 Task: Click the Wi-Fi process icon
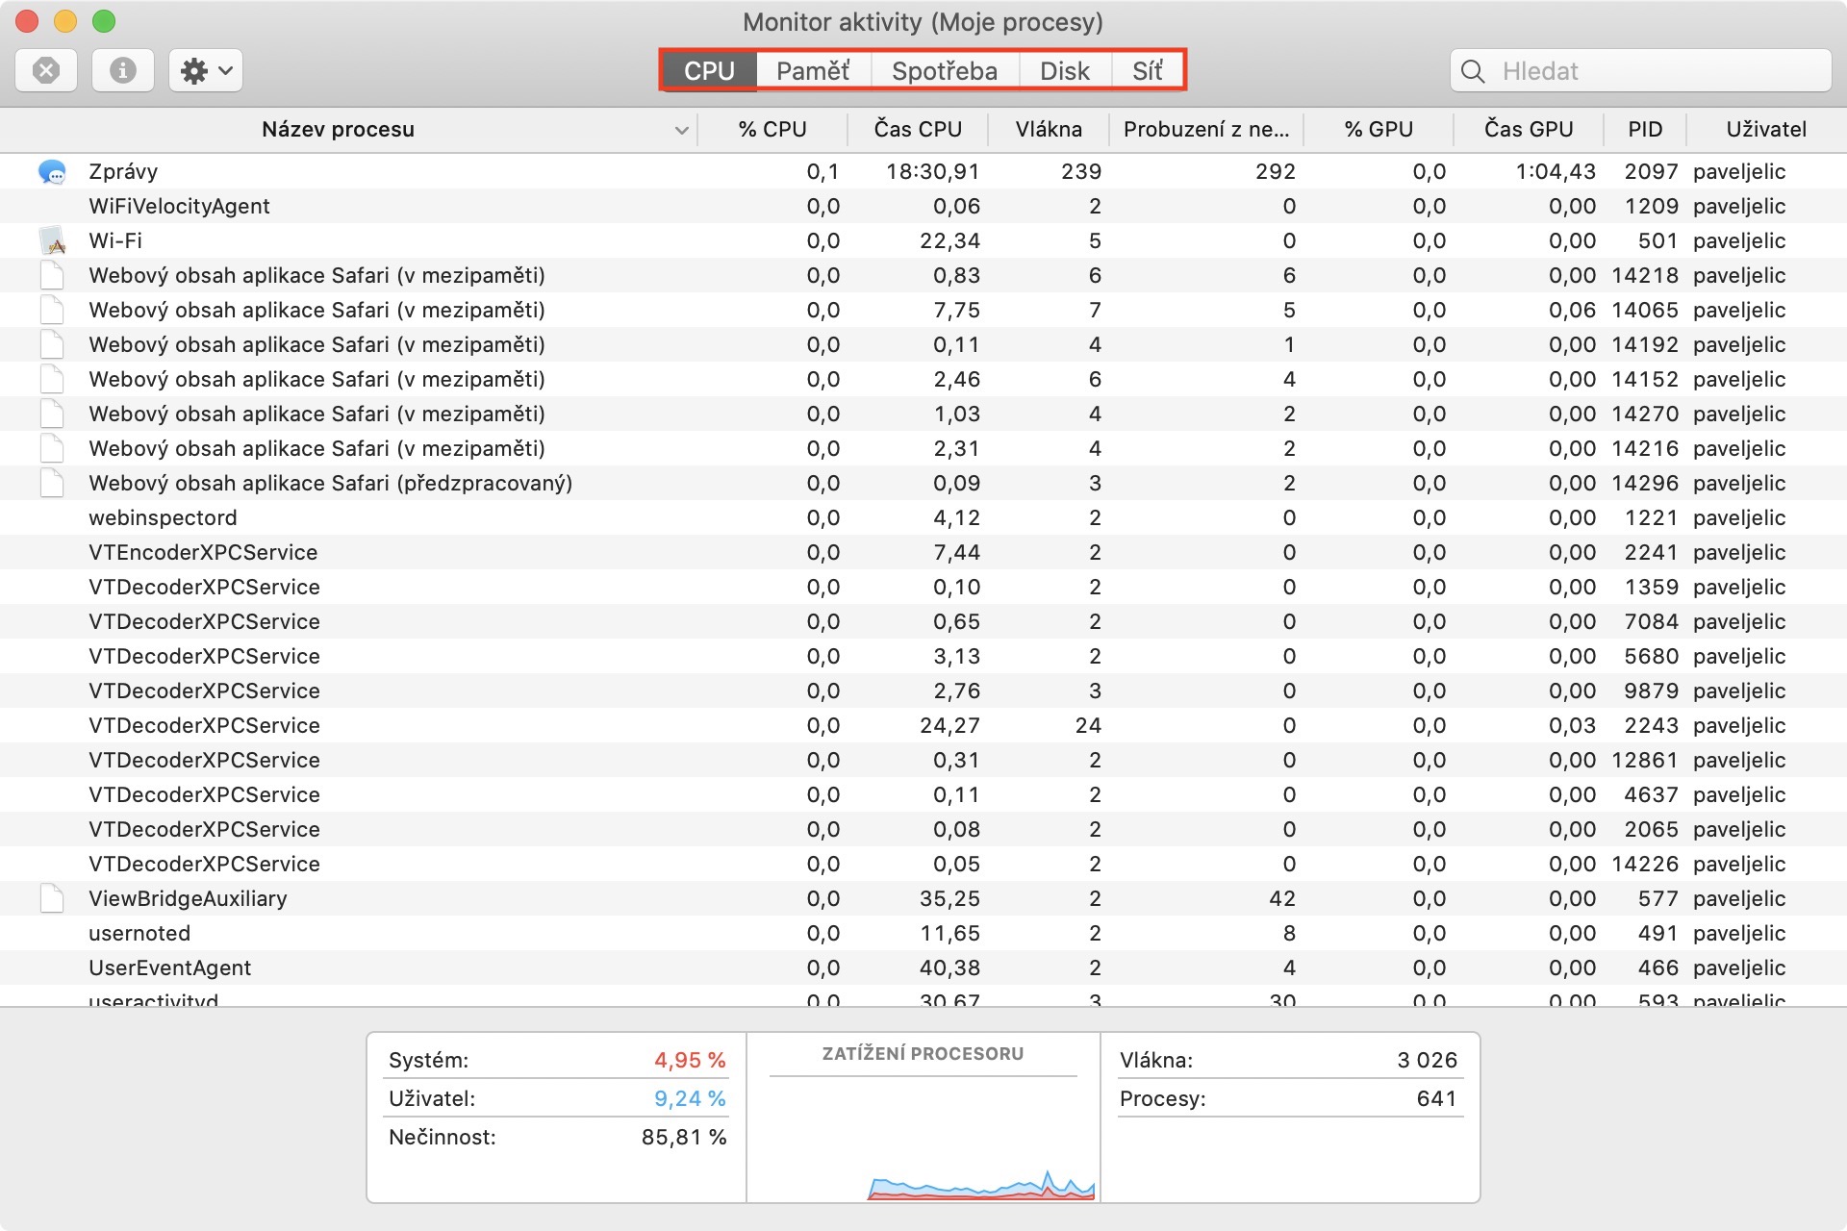[x=52, y=241]
